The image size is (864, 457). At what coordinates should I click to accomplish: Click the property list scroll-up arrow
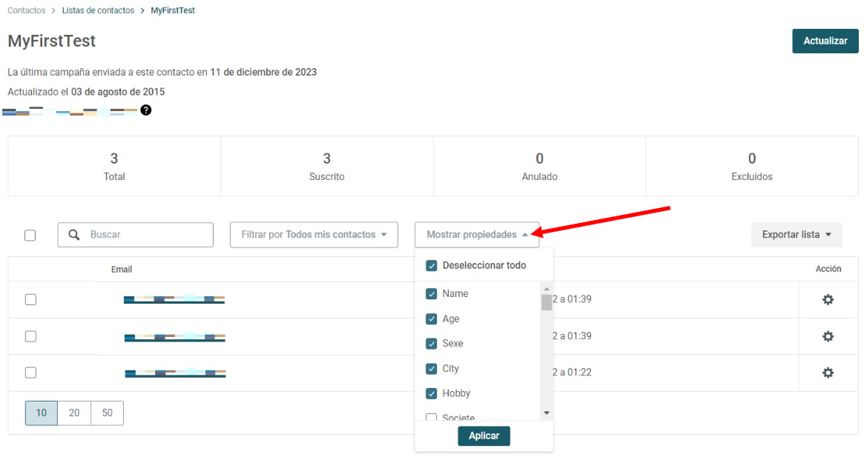(x=547, y=289)
